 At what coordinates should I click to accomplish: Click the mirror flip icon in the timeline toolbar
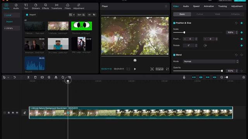[x=56, y=77]
